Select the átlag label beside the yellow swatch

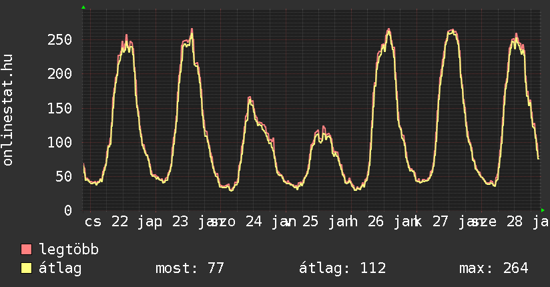pyautogui.click(x=60, y=268)
